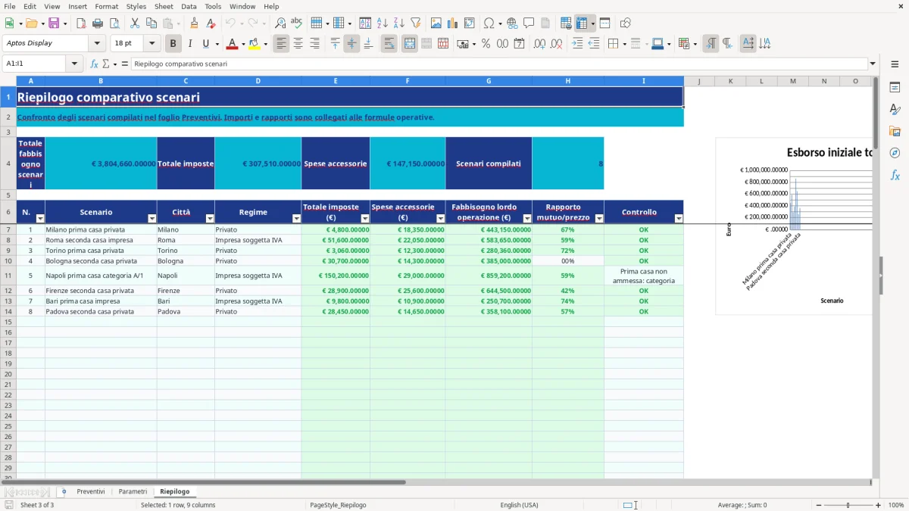Click the Print icon
Screen dimensions: 909x511
tap(97, 23)
